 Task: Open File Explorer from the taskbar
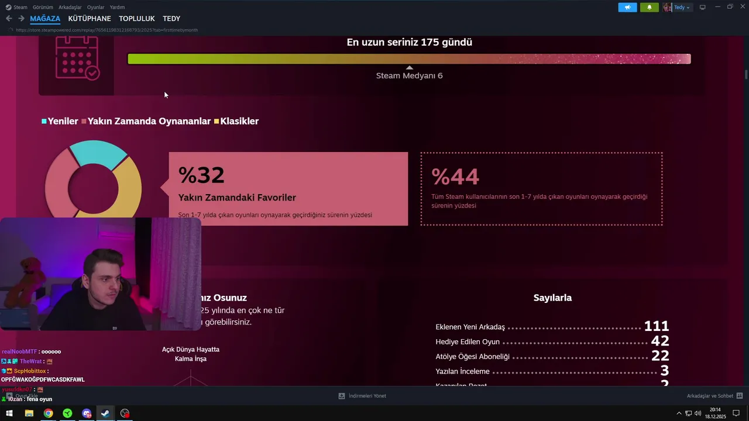point(29,413)
